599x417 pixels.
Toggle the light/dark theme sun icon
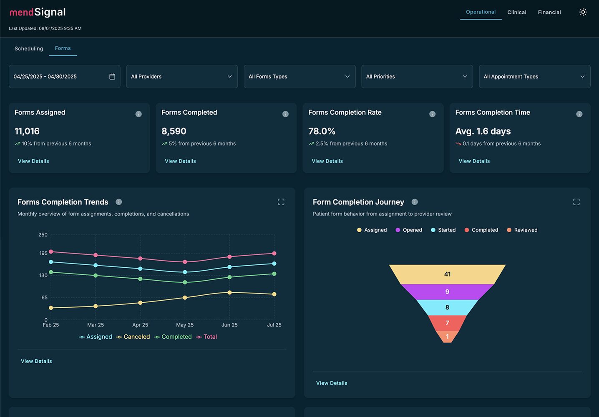click(x=583, y=12)
